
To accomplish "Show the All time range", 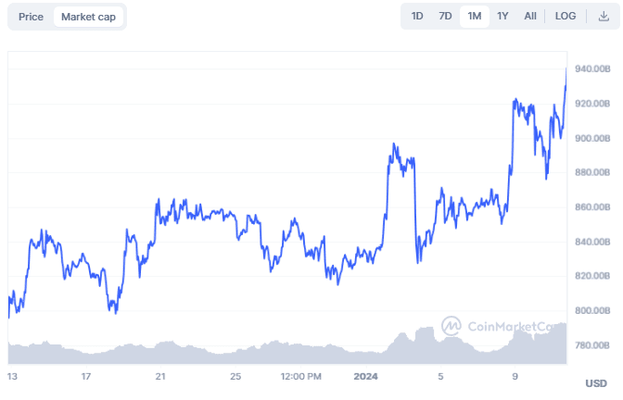I will point(530,16).
